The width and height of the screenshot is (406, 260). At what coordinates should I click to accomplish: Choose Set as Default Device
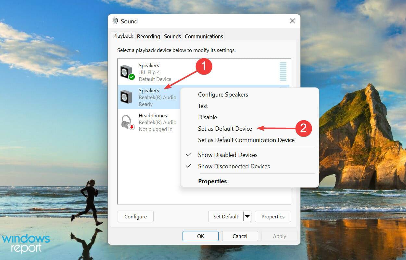tap(225, 128)
